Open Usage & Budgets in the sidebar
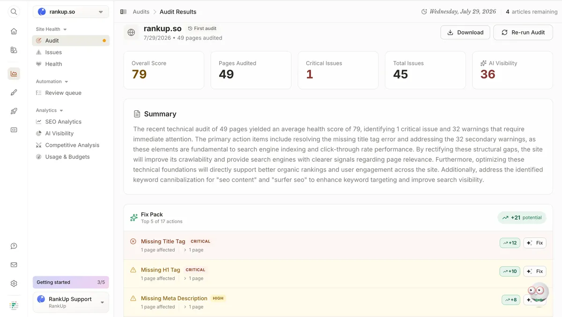This screenshot has height=317, width=562. [71, 157]
